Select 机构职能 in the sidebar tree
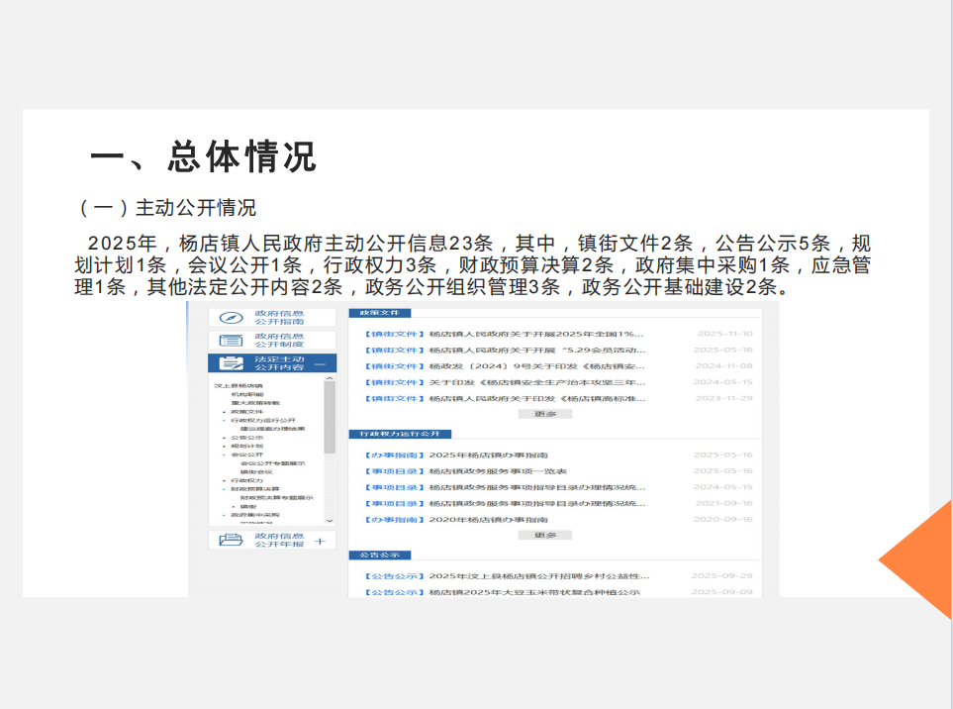The width and height of the screenshot is (953, 709). 244,394
